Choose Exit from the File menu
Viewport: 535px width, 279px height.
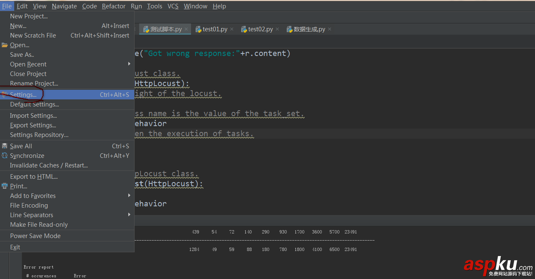[x=15, y=247]
